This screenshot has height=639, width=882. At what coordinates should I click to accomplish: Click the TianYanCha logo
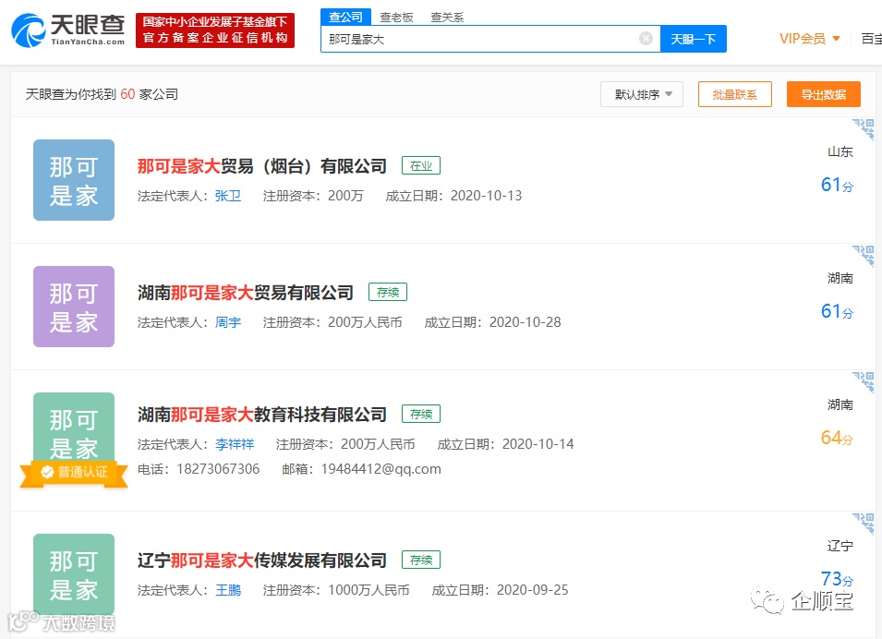(x=68, y=30)
